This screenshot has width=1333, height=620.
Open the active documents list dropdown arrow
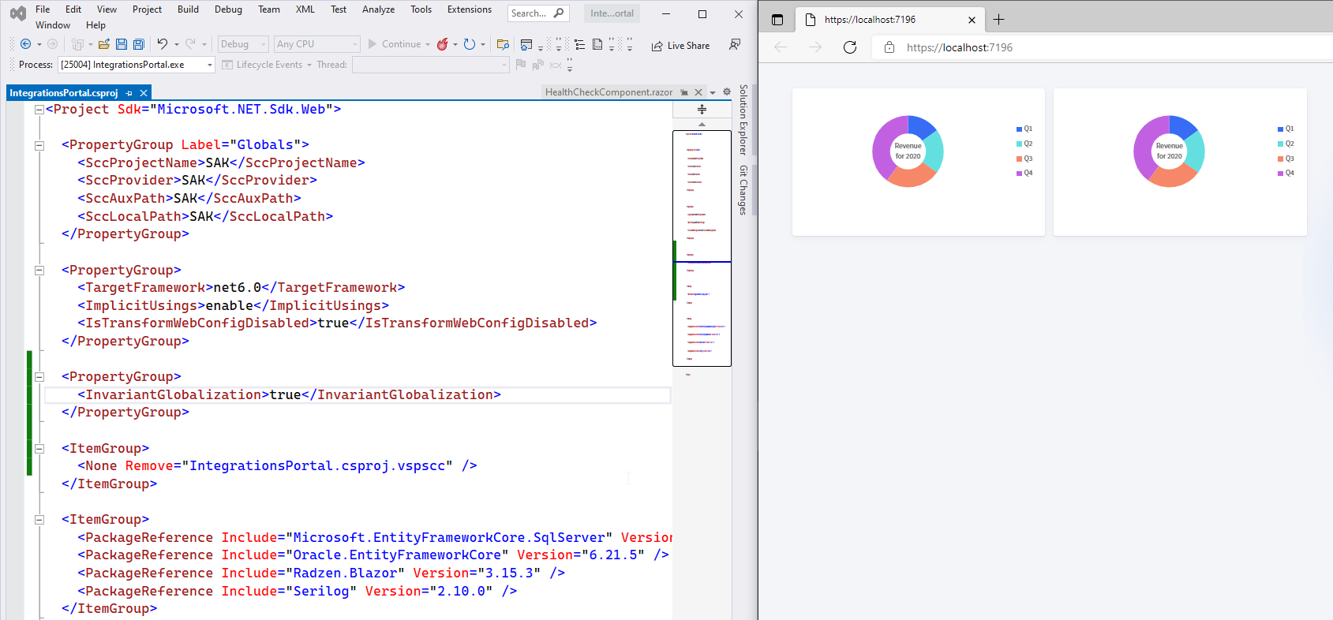point(713,92)
